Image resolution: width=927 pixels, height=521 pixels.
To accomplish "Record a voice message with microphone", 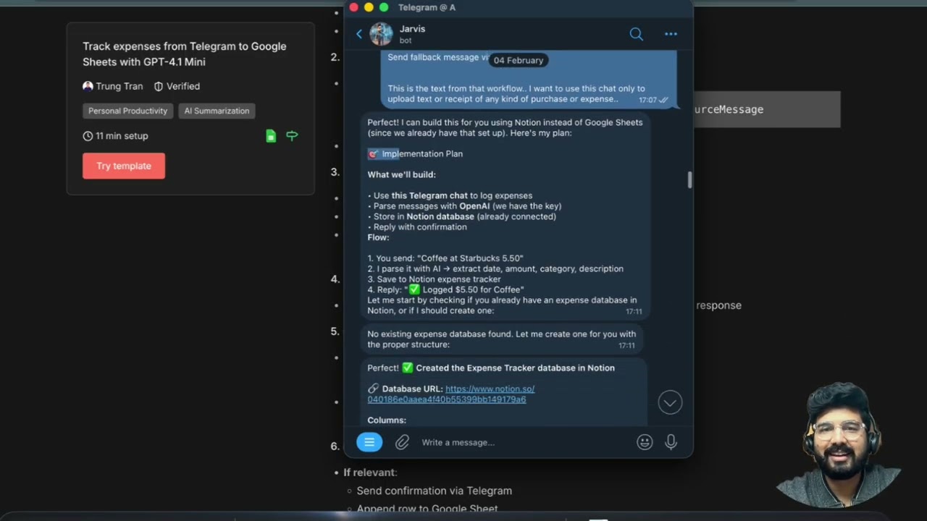I will click(x=671, y=442).
